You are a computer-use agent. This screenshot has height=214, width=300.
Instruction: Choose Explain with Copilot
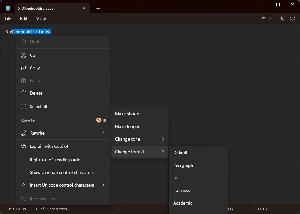pos(63,146)
